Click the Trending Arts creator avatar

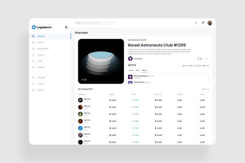pyautogui.click(x=130, y=59)
